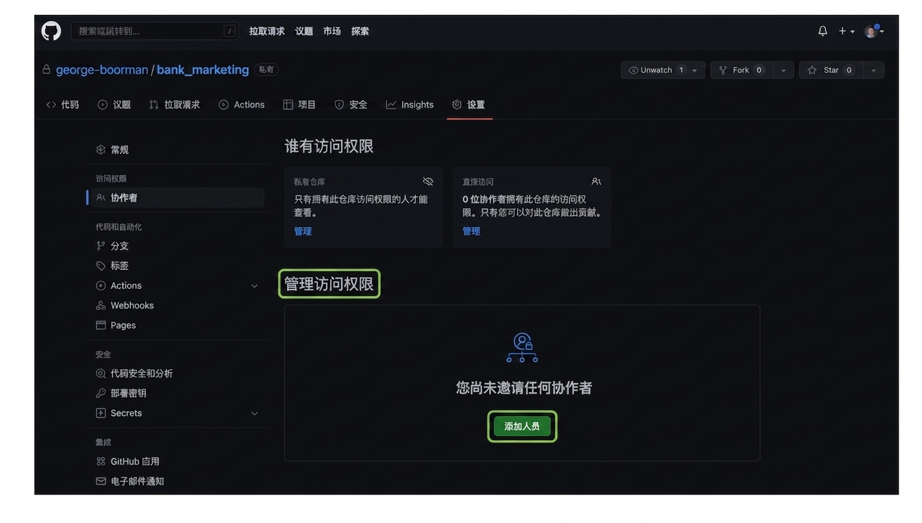
Task: Switch to the 代码 tab
Action: point(63,105)
